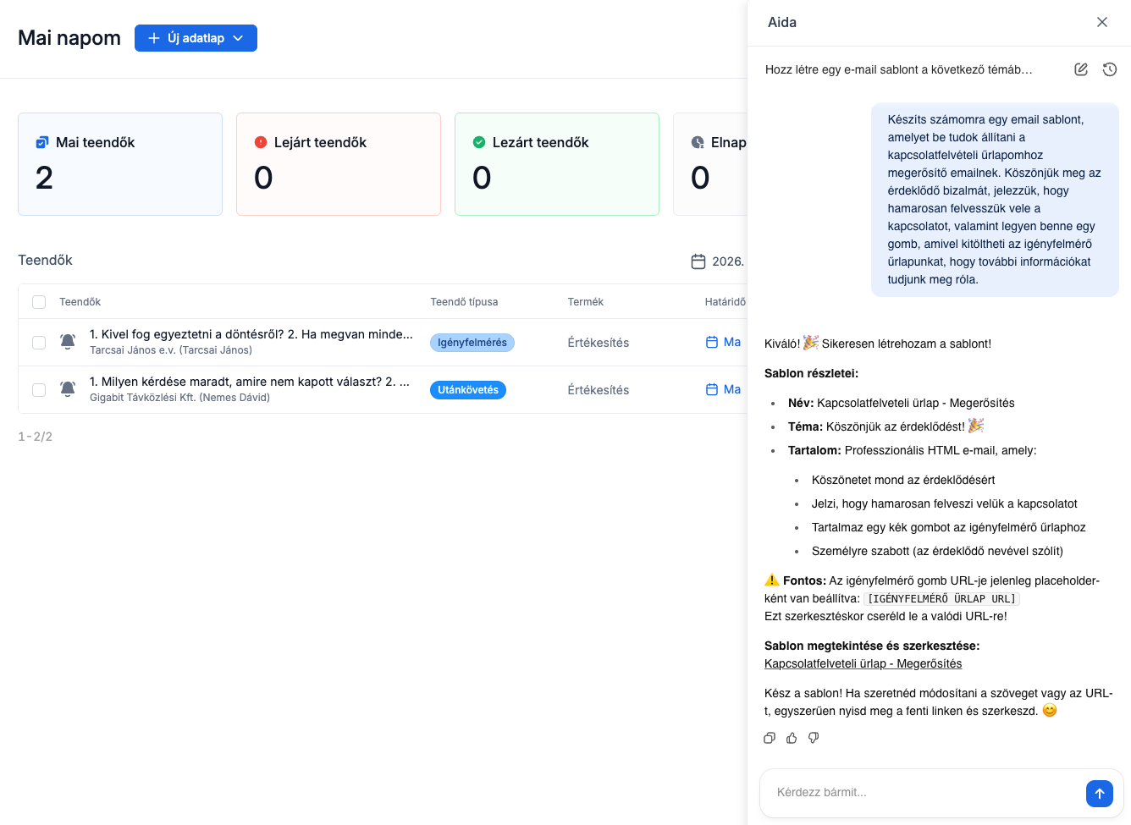
Task: Open the Kapcsolatfelveteli ürlap - Megerősítés link
Action: tap(863, 663)
